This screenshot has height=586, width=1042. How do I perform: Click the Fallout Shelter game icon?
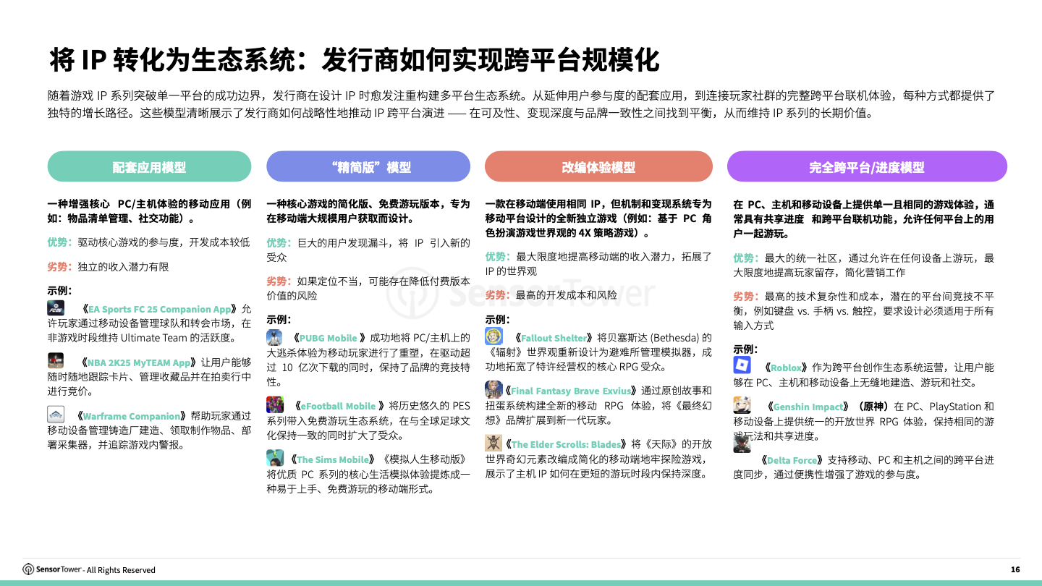pyautogui.click(x=494, y=336)
